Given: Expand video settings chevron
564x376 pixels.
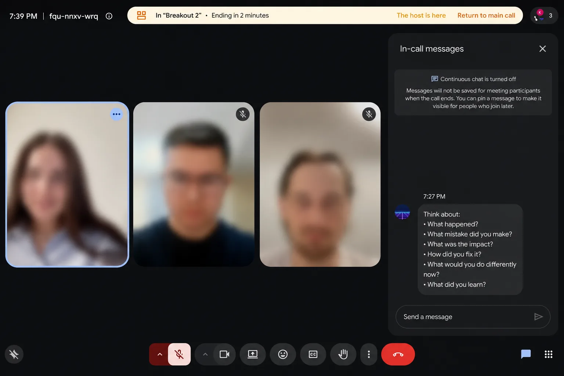Looking at the screenshot, I should point(205,354).
